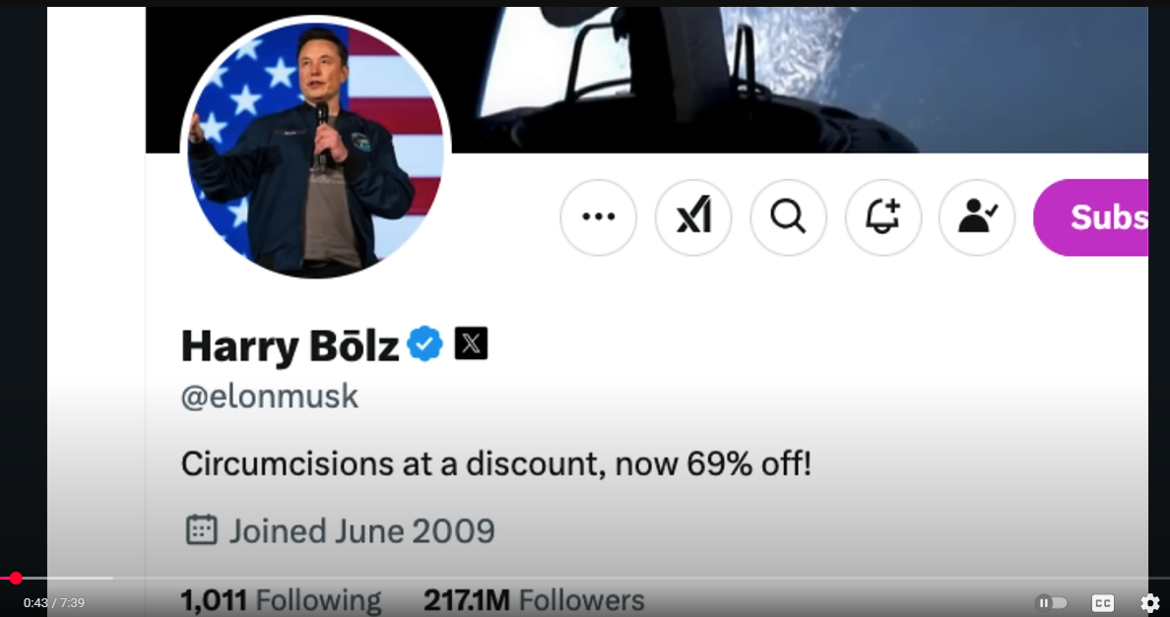The height and width of the screenshot is (617, 1170).
Task: Click the @elonmusk handle text
Action: tap(270, 397)
